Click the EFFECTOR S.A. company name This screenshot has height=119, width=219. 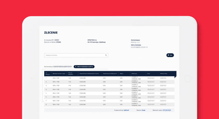point(92,40)
